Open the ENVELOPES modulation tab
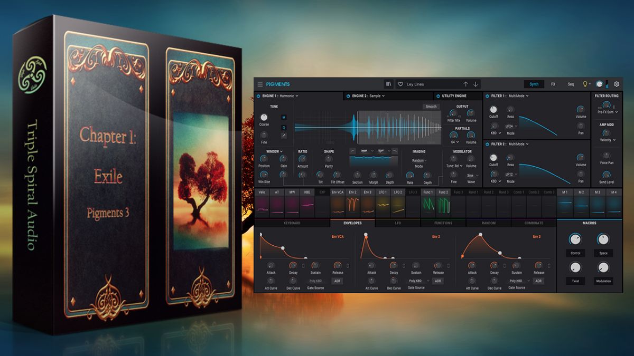The width and height of the screenshot is (634, 356). (x=352, y=223)
